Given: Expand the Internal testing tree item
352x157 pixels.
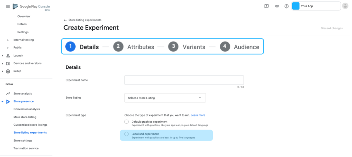Looking at the screenshot, I should [x=8, y=40].
